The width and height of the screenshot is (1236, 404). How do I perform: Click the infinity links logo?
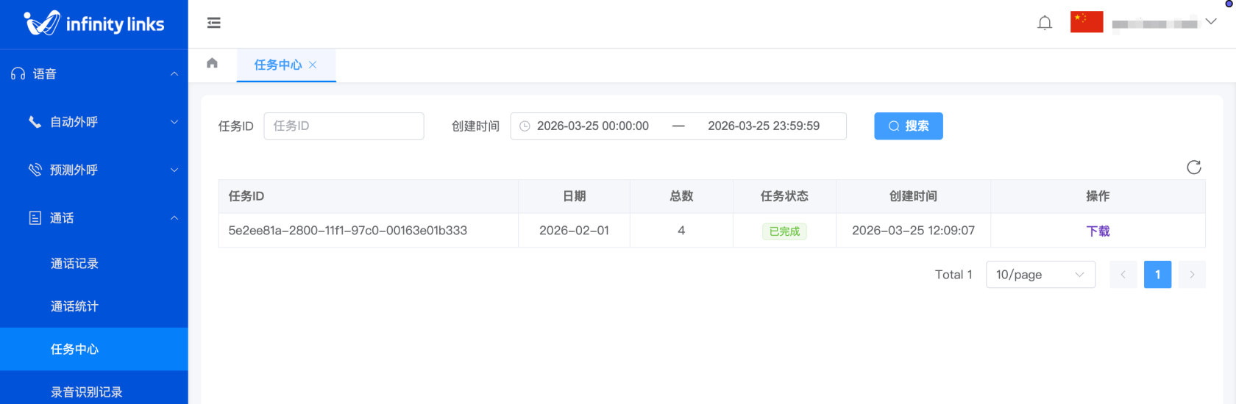click(94, 24)
